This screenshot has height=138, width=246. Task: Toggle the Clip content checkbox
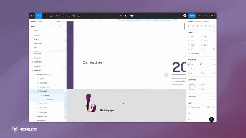[x=189, y=53]
